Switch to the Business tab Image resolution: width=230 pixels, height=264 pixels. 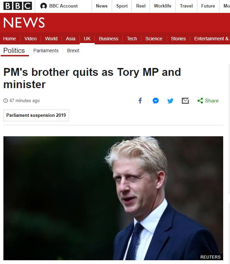pyautogui.click(x=109, y=39)
